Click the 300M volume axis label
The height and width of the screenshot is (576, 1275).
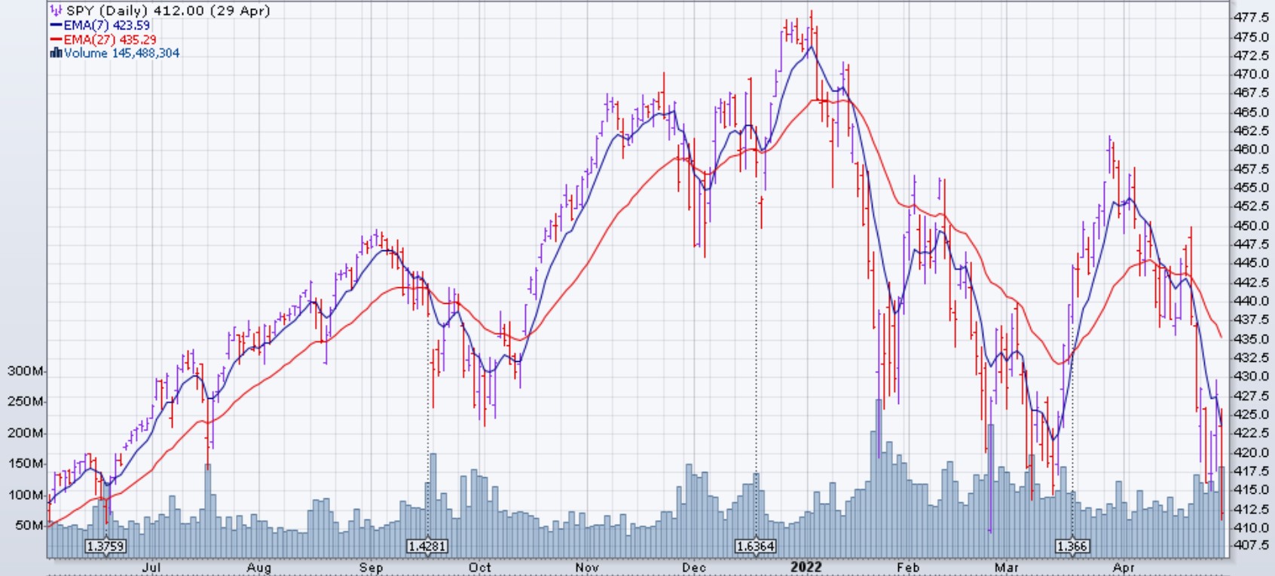(26, 371)
